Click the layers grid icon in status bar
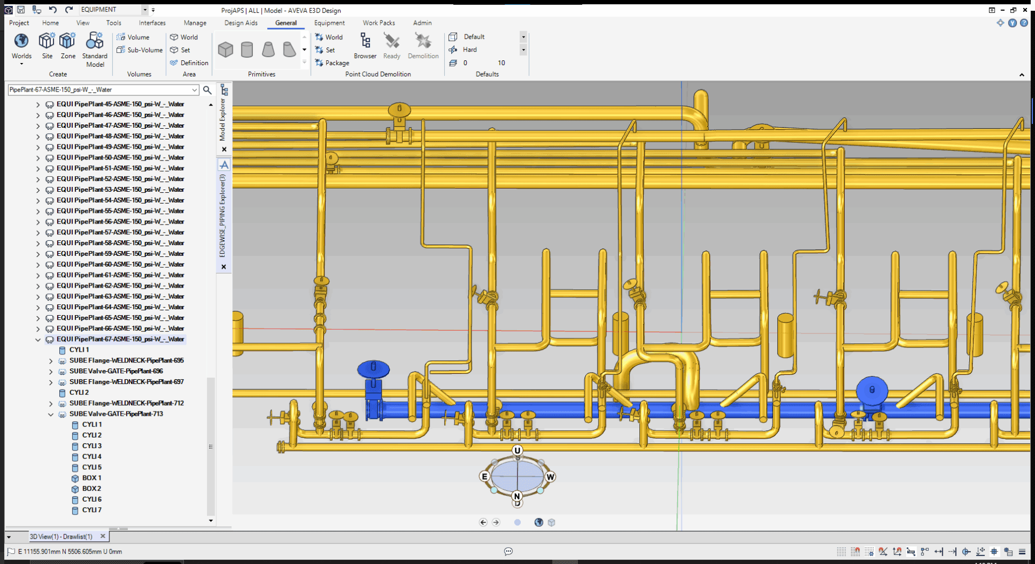This screenshot has width=1035, height=564. 1008,552
